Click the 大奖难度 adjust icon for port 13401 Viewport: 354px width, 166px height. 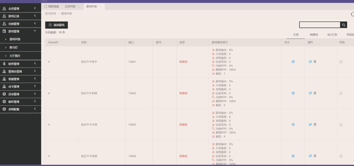(213, 54)
